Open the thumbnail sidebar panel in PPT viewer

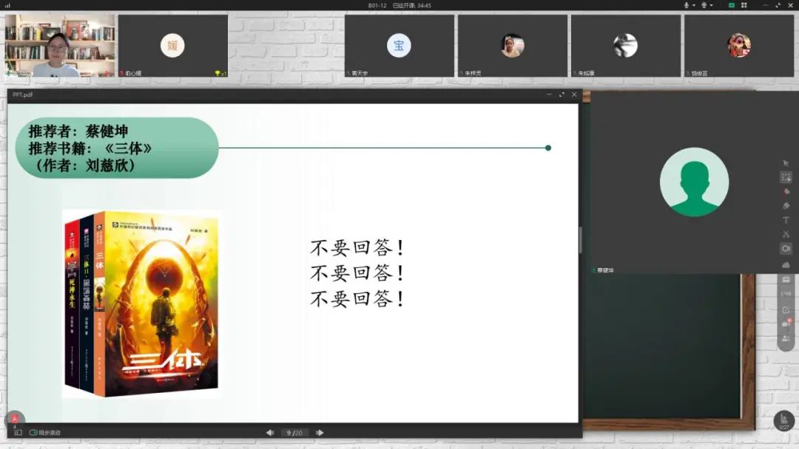tap(18, 433)
